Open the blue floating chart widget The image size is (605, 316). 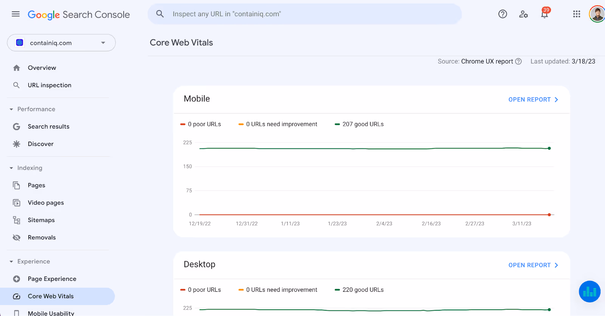(589, 291)
